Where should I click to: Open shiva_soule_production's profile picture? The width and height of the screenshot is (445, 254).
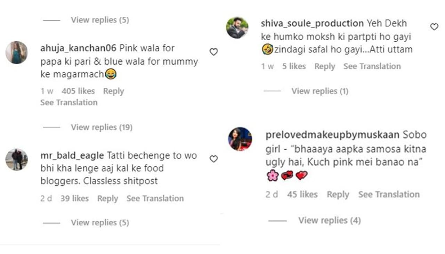tap(237, 27)
